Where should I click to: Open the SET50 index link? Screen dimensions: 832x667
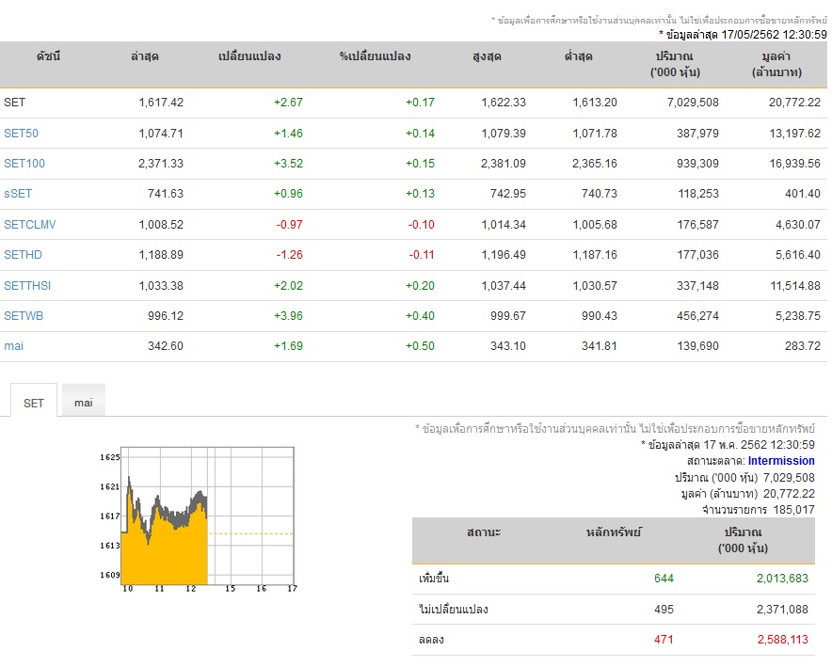pyautogui.click(x=22, y=133)
